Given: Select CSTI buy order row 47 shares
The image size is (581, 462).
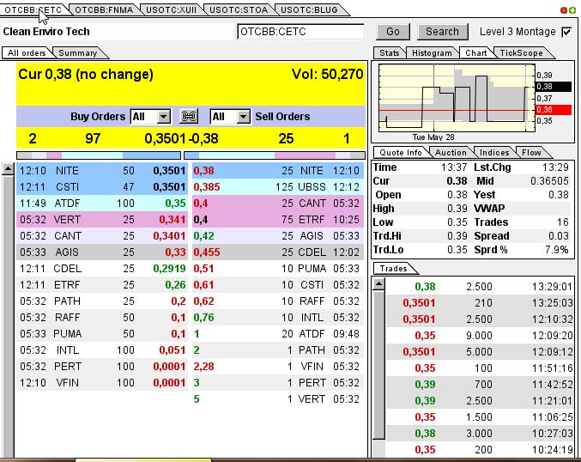Looking at the screenshot, I should [x=102, y=187].
